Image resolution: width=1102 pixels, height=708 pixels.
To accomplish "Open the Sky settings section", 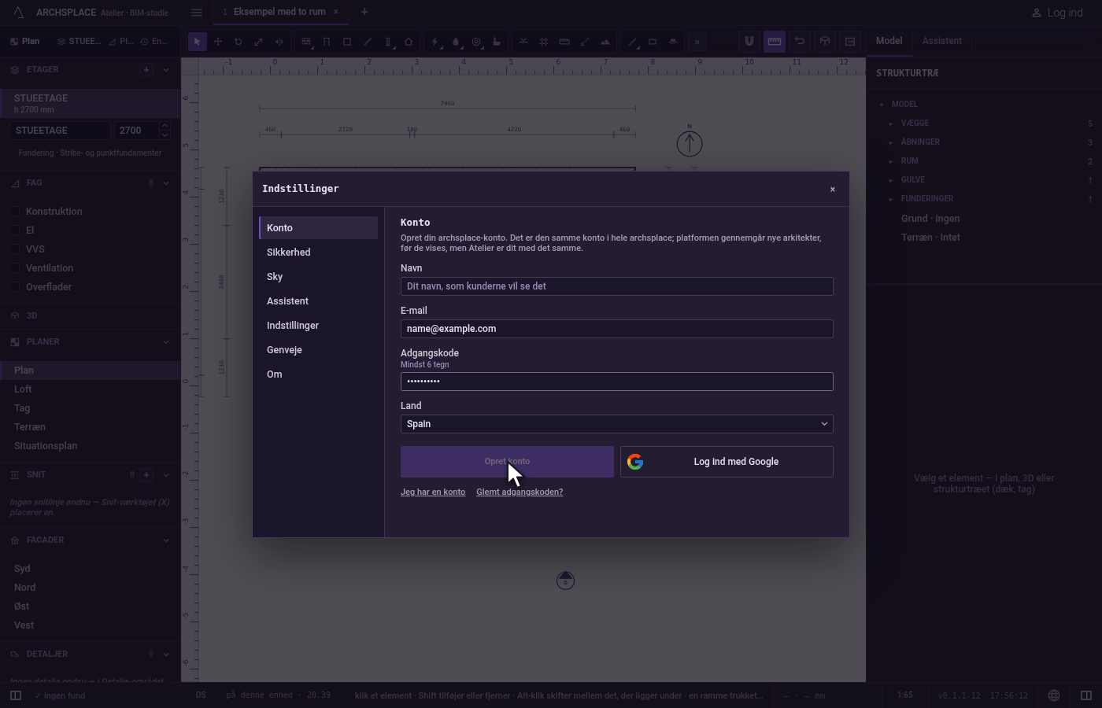I will click(x=319, y=277).
